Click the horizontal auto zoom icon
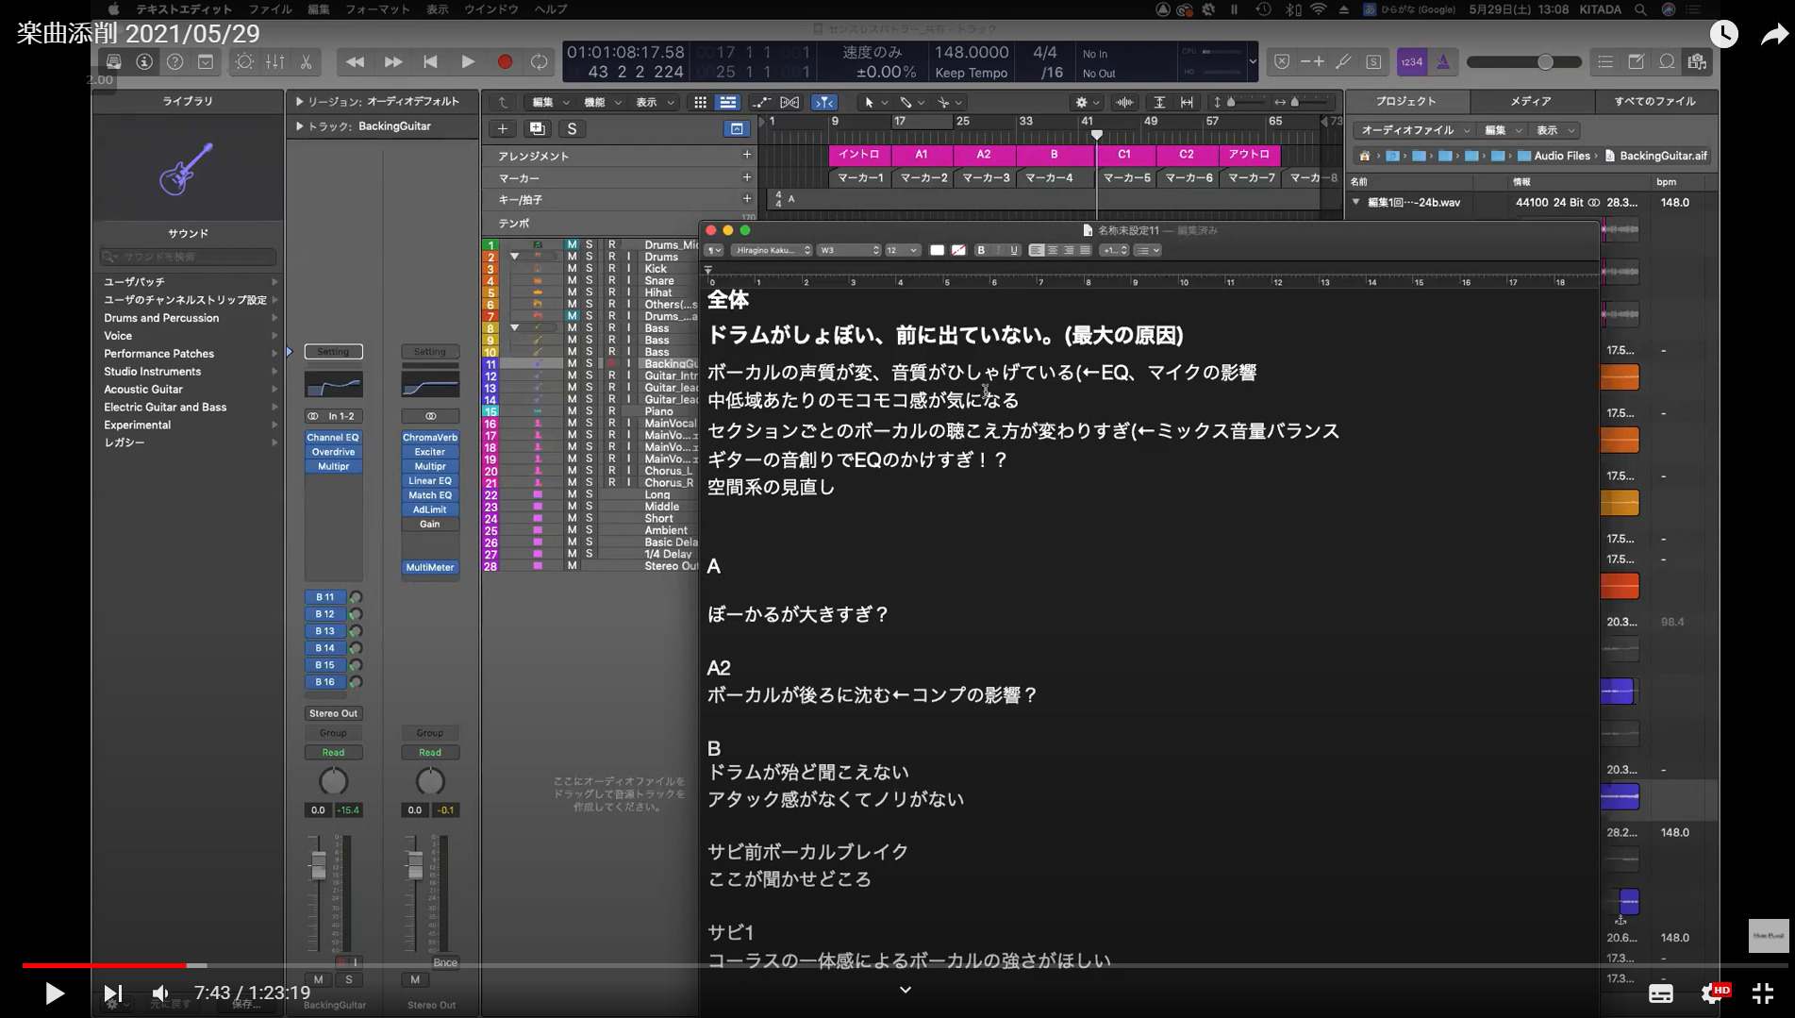This screenshot has width=1795, height=1018. [1187, 102]
